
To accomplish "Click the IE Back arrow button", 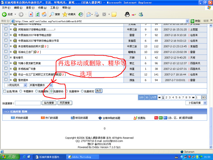I will (x=4, y=14).
